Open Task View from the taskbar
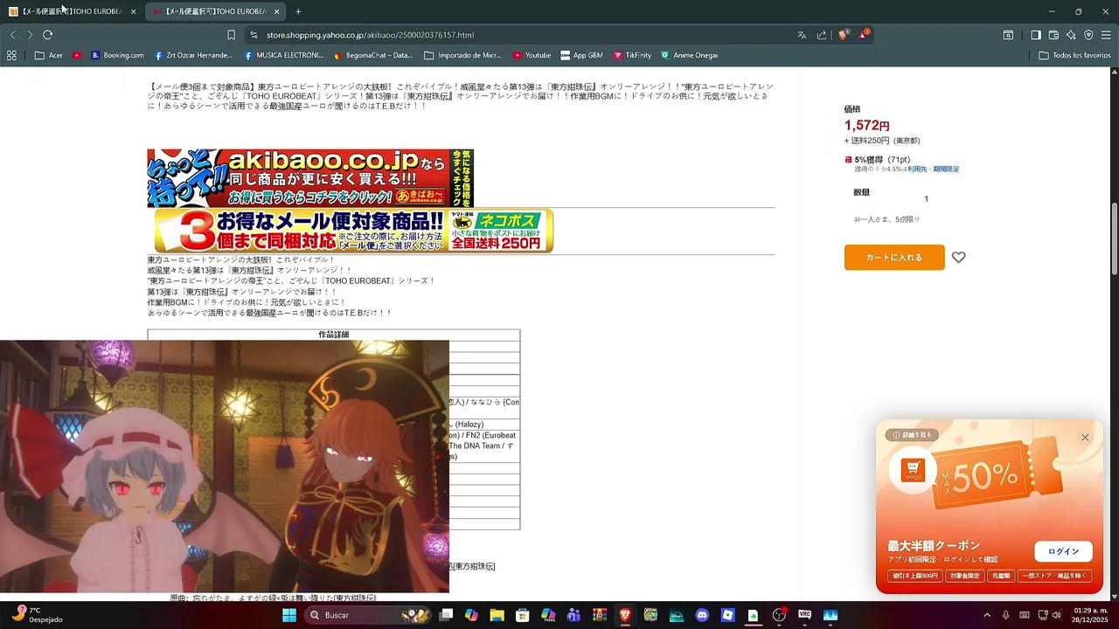Screen dimensions: 1119x629 point(446,615)
